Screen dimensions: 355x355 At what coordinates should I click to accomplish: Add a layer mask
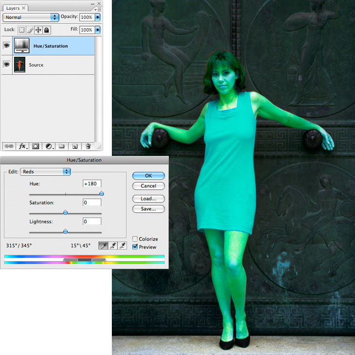tap(36, 146)
